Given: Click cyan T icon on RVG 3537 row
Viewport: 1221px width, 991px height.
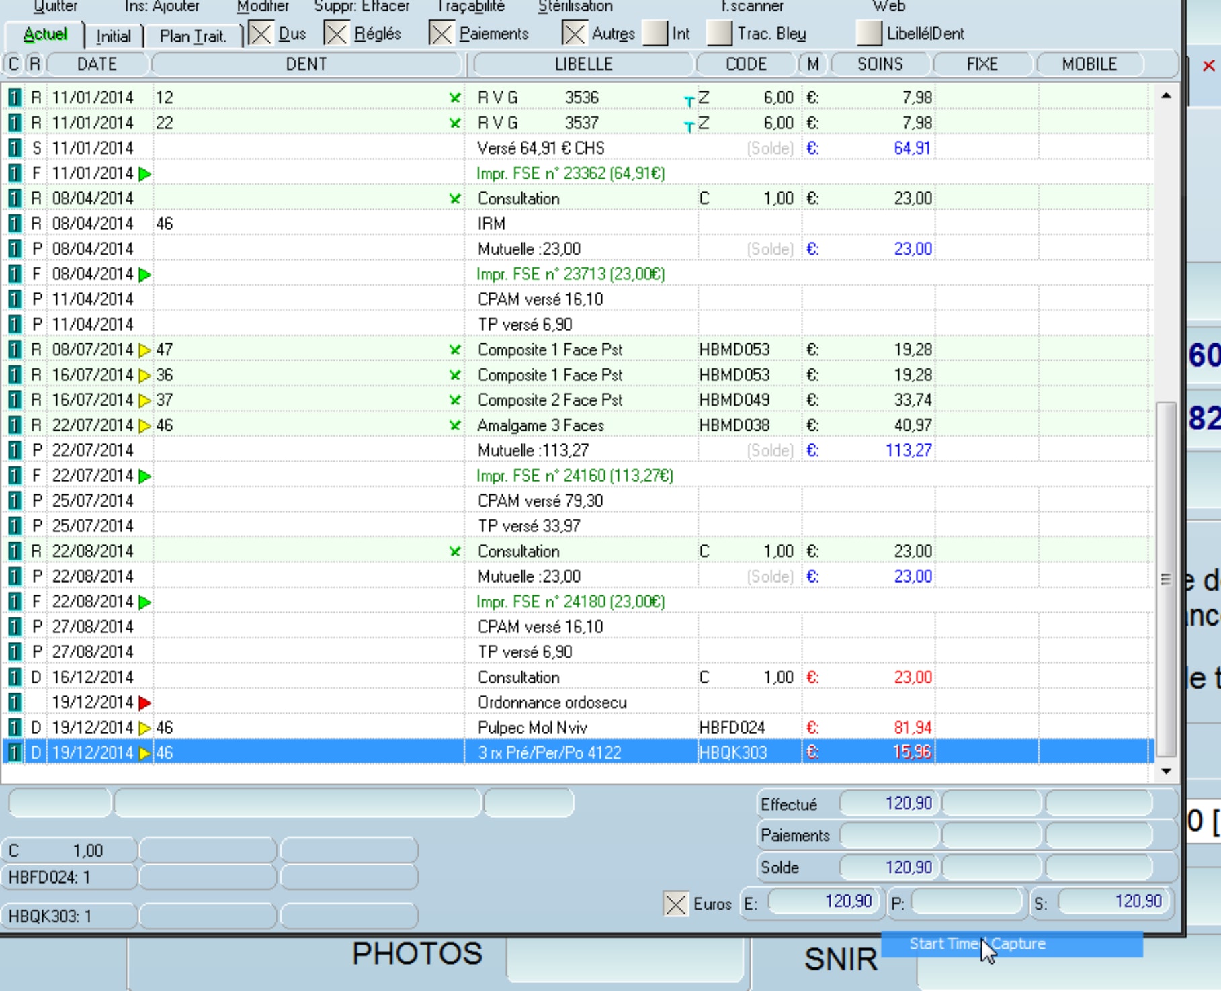Looking at the screenshot, I should coord(689,126).
